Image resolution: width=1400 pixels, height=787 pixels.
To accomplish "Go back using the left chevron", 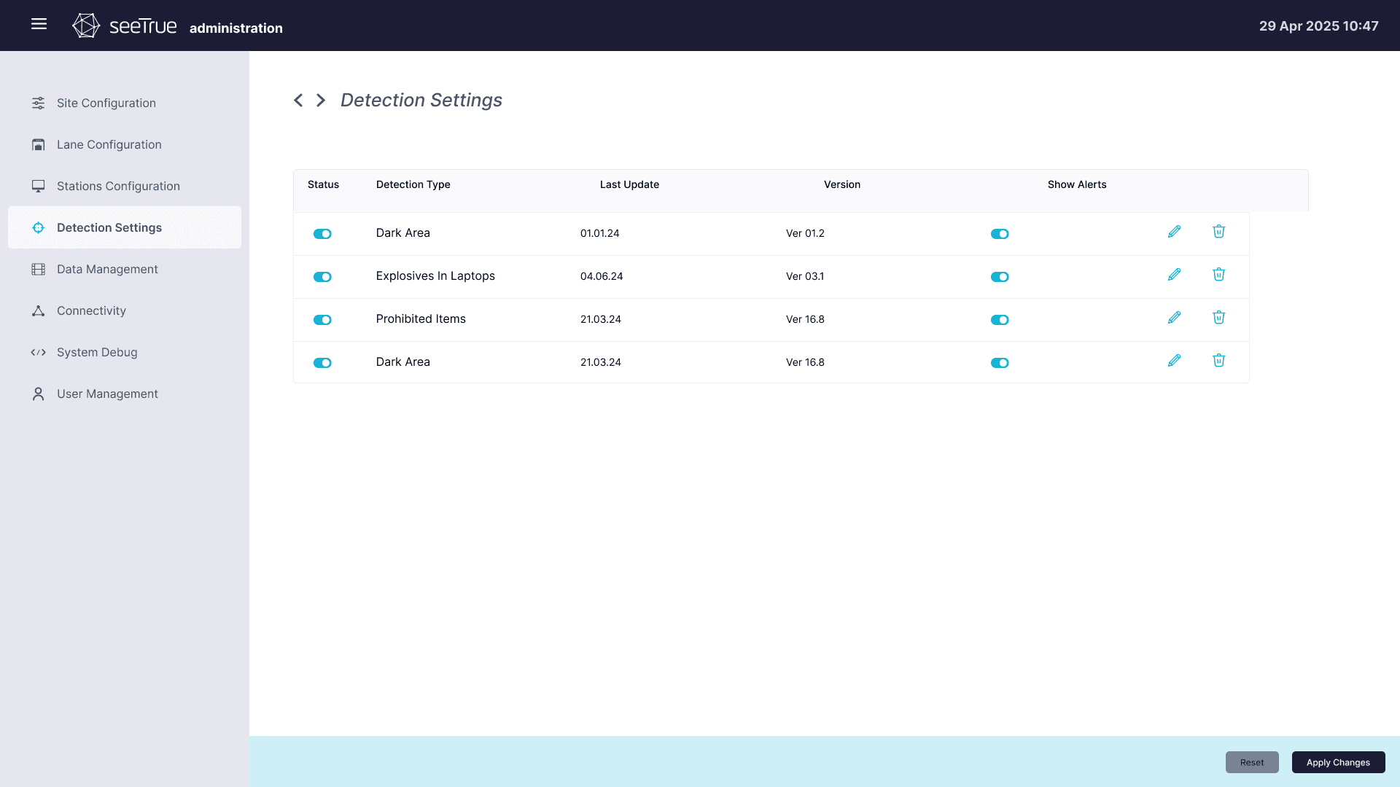I will pyautogui.click(x=298, y=101).
